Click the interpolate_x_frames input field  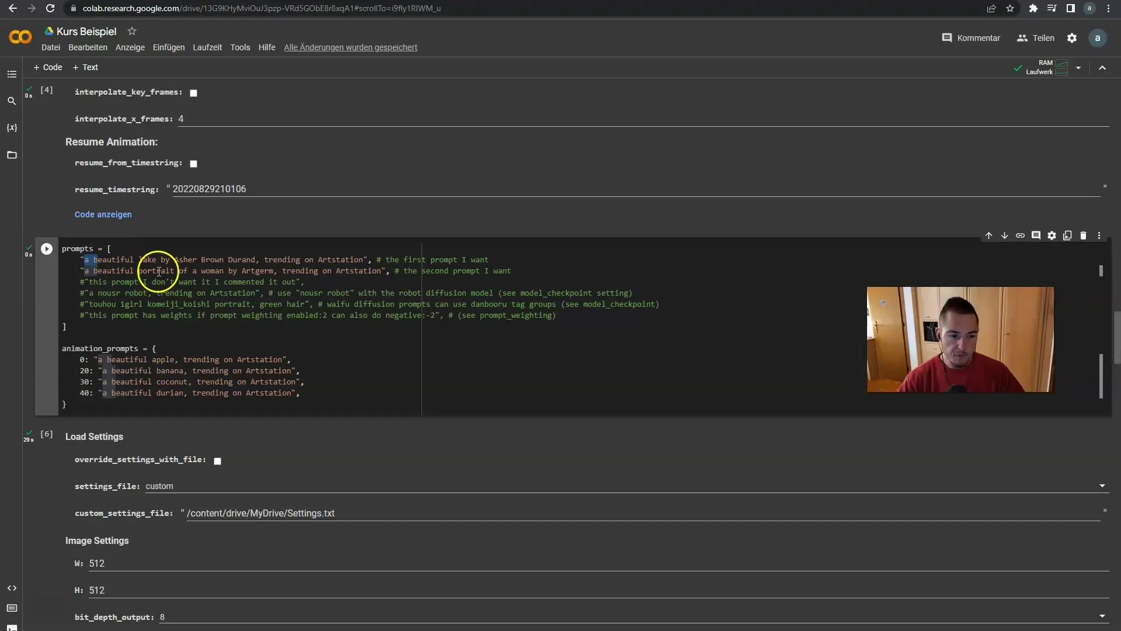pyautogui.click(x=643, y=119)
